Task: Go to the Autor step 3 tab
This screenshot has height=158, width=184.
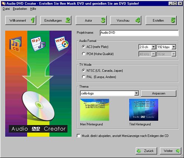Action: coord(91,20)
